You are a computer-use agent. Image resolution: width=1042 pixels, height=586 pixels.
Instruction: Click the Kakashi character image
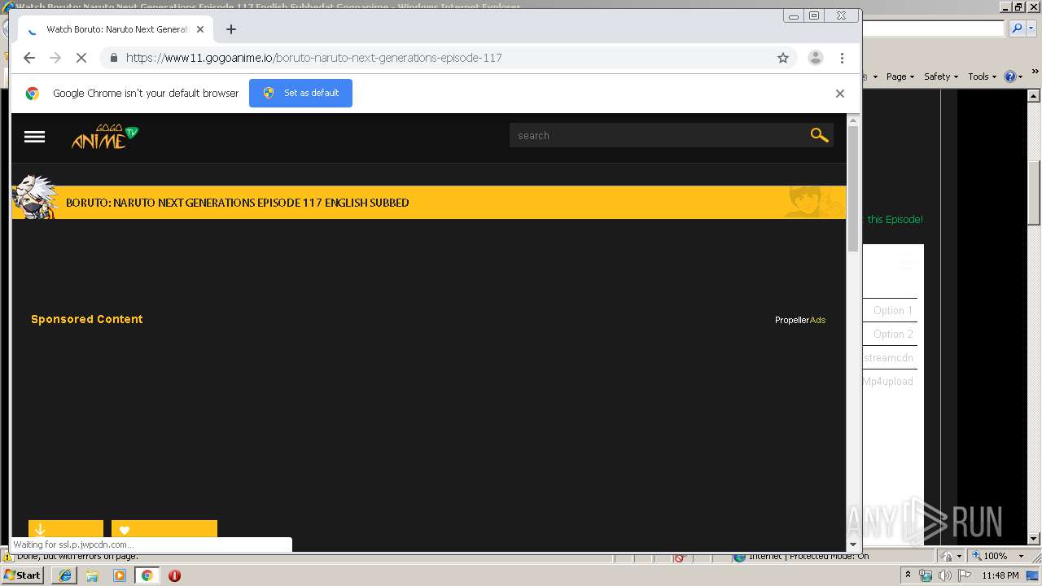[34, 196]
